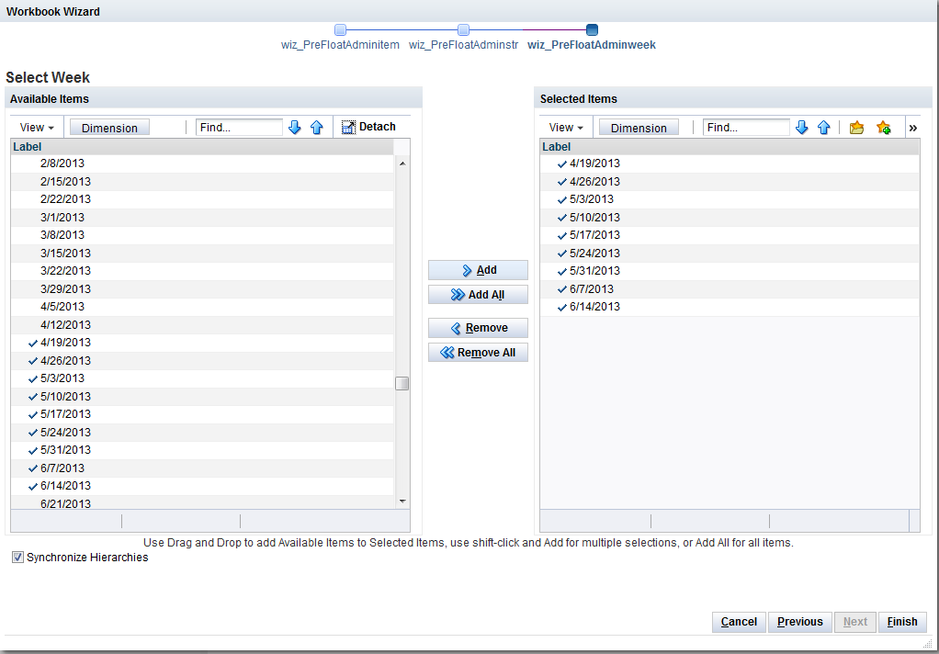Screen dimensions: 939x654
Task: Select checked 5/24/2013 in Available Items
Action: click(202, 433)
